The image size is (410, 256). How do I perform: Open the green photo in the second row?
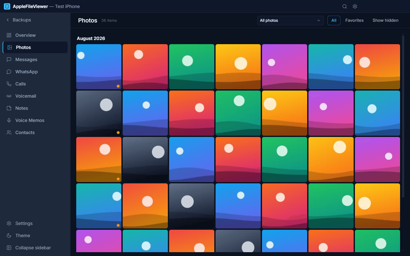238,113
